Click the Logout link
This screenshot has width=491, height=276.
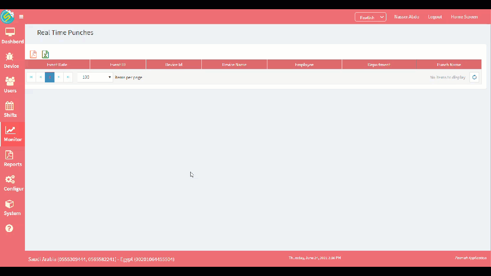(435, 17)
